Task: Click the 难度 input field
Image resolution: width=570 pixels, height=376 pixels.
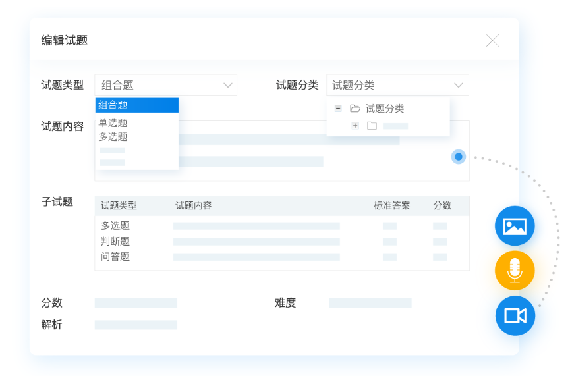Action: coord(370,303)
